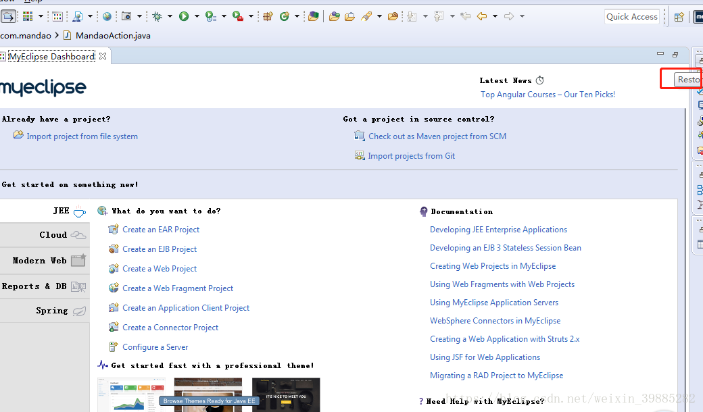Click the colored grid toolbar icon
The width and height of the screenshot is (703, 412).
coord(28,17)
